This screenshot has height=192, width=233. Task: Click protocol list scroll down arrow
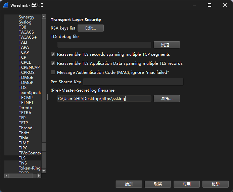(44, 171)
